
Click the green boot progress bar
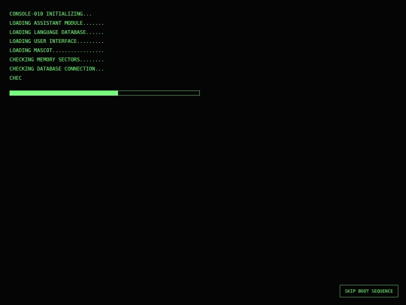click(x=105, y=93)
